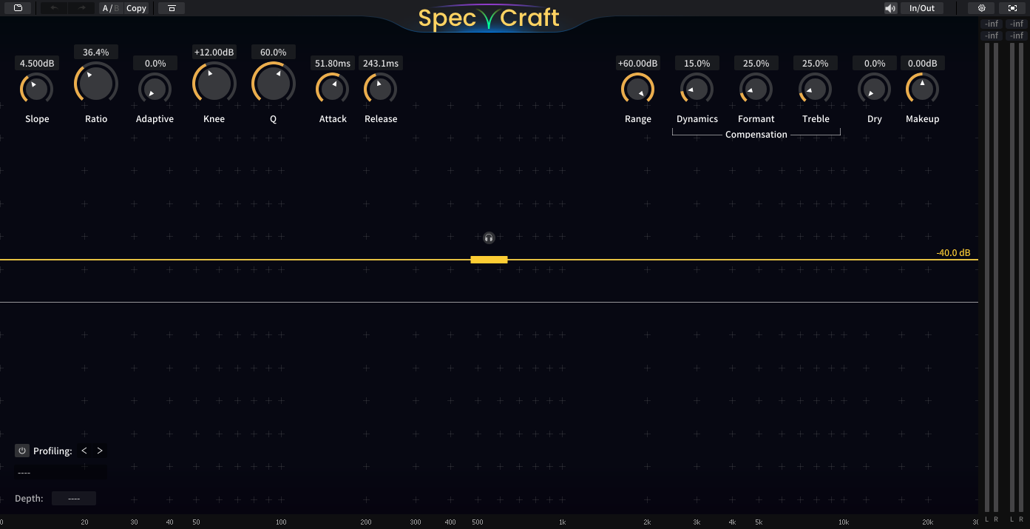Select the previous profiling option arrow
1030x529 pixels.
coord(84,451)
